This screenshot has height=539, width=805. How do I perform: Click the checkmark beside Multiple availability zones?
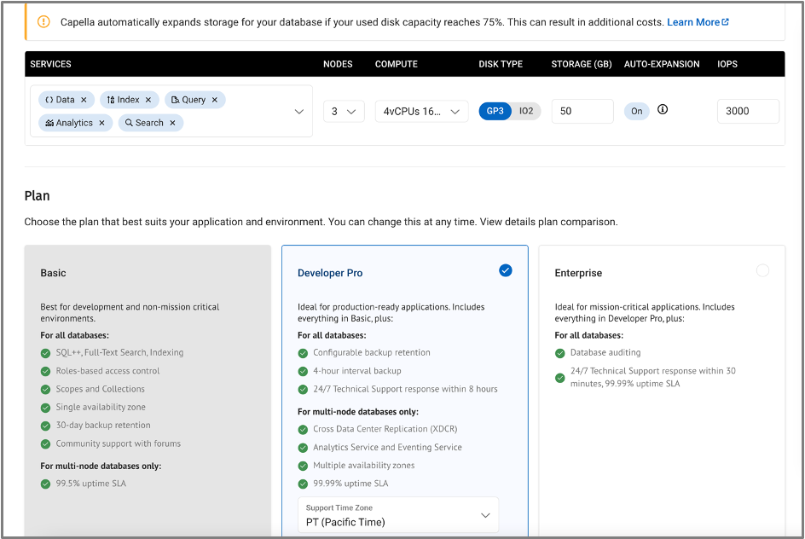(303, 466)
